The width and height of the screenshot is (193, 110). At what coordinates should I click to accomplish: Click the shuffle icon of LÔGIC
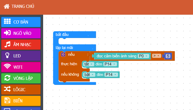click(x=7, y=89)
